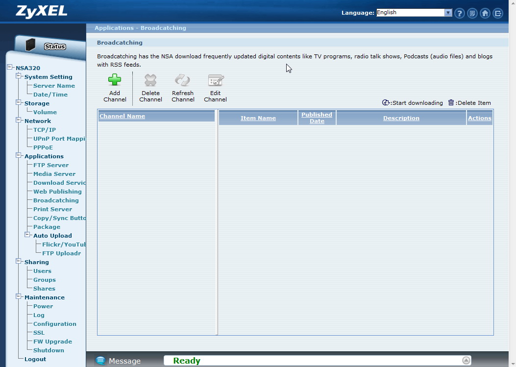The image size is (516, 367).
Task: Open Date/Time settings
Action: tap(50, 95)
